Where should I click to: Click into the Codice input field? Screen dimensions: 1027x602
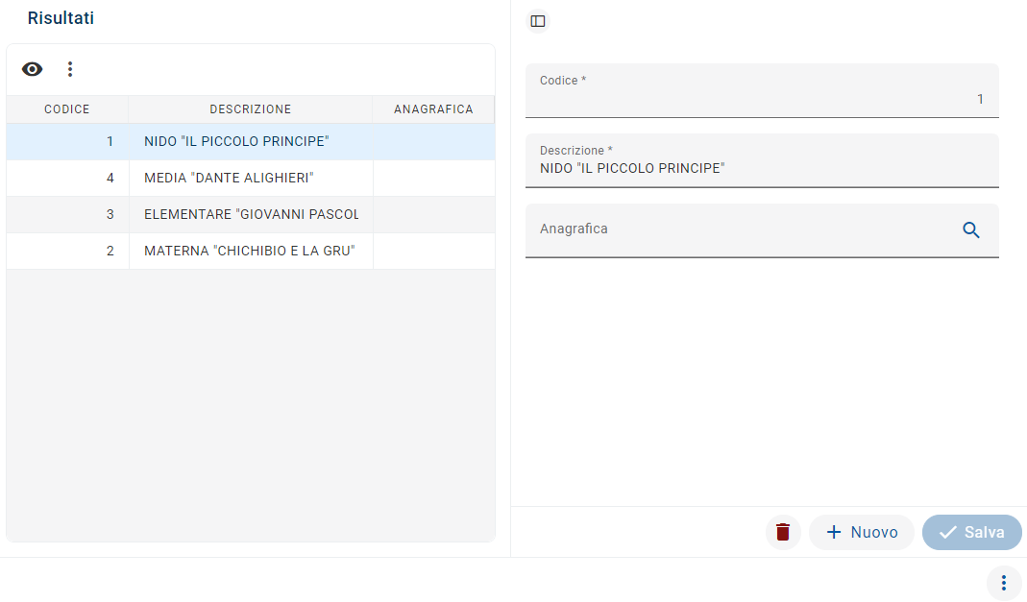761,99
